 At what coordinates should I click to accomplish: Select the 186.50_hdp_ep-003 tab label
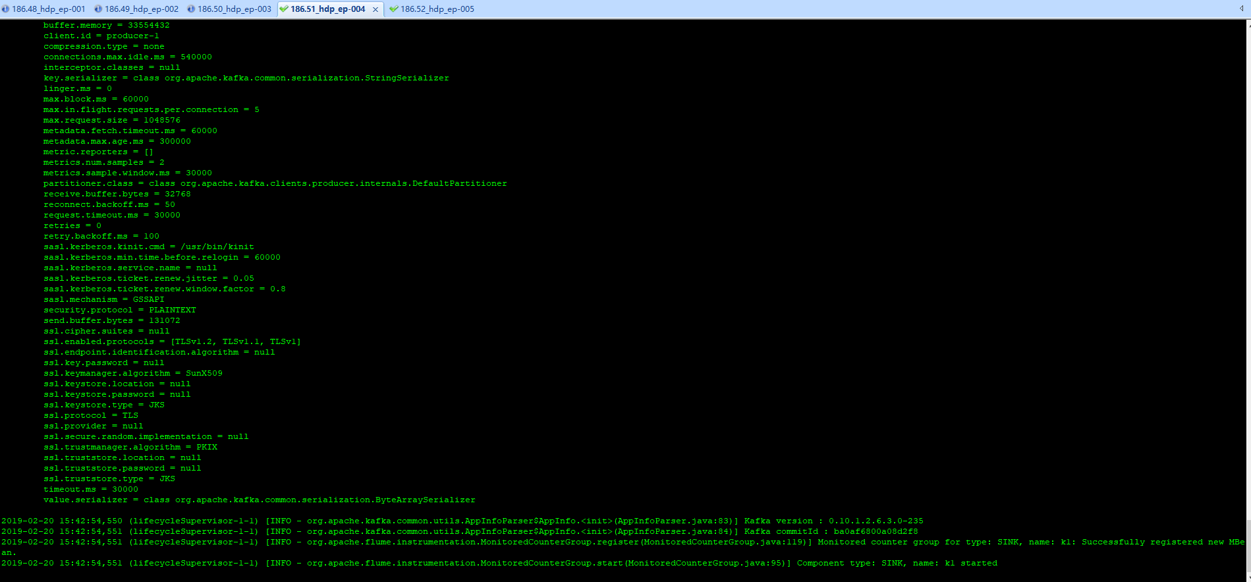coord(235,9)
